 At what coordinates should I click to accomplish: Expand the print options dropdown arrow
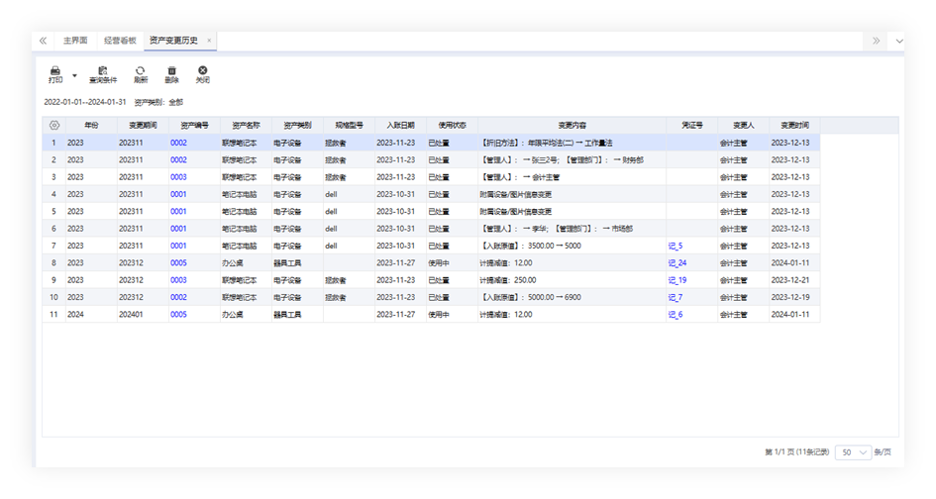point(75,75)
